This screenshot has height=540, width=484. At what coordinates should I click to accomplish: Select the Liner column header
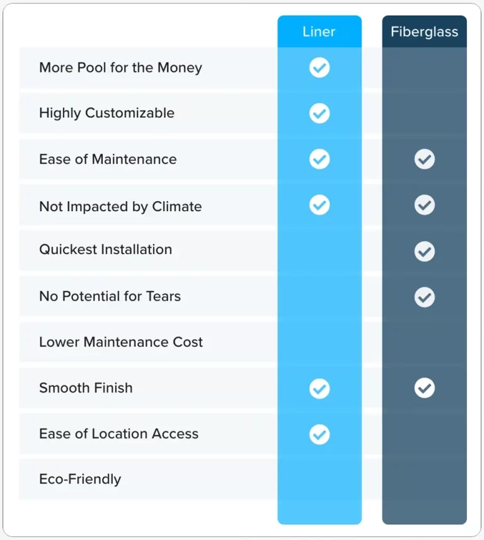pyautogui.click(x=320, y=32)
